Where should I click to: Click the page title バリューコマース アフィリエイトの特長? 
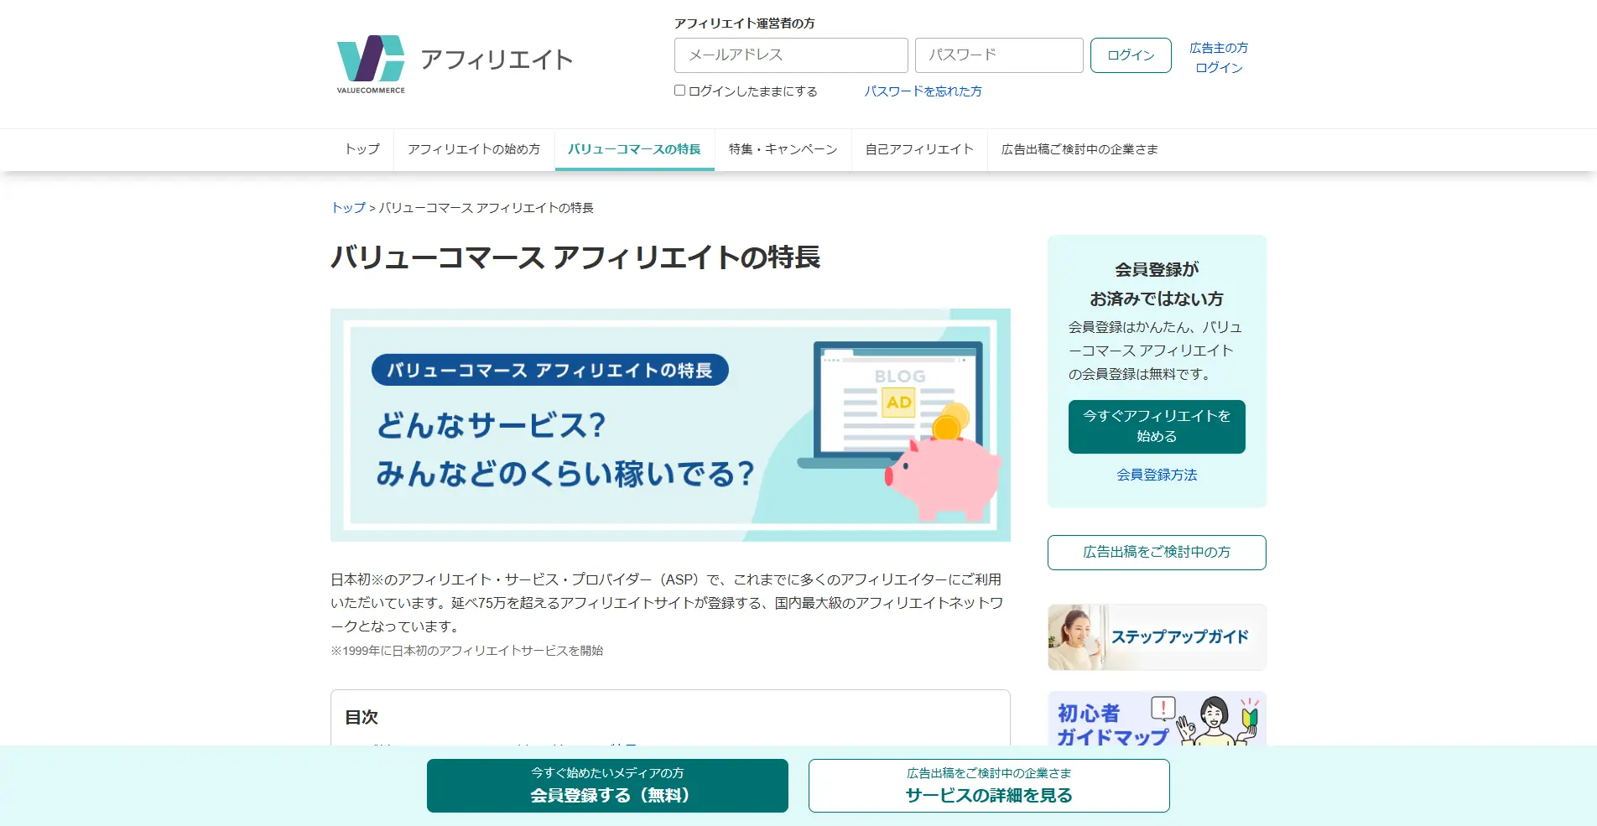point(575,257)
